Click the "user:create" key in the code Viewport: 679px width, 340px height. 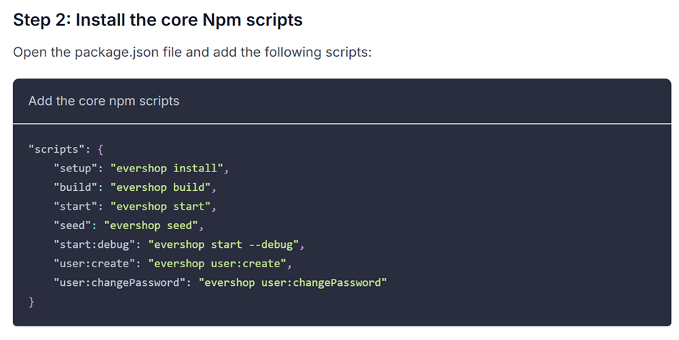94,264
